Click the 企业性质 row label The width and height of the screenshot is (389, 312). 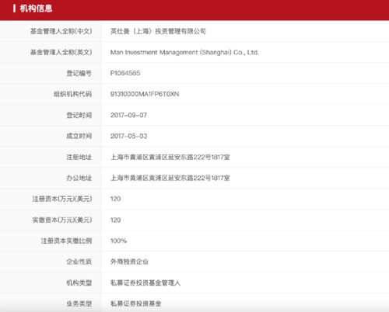pyautogui.click(x=79, y=262)
